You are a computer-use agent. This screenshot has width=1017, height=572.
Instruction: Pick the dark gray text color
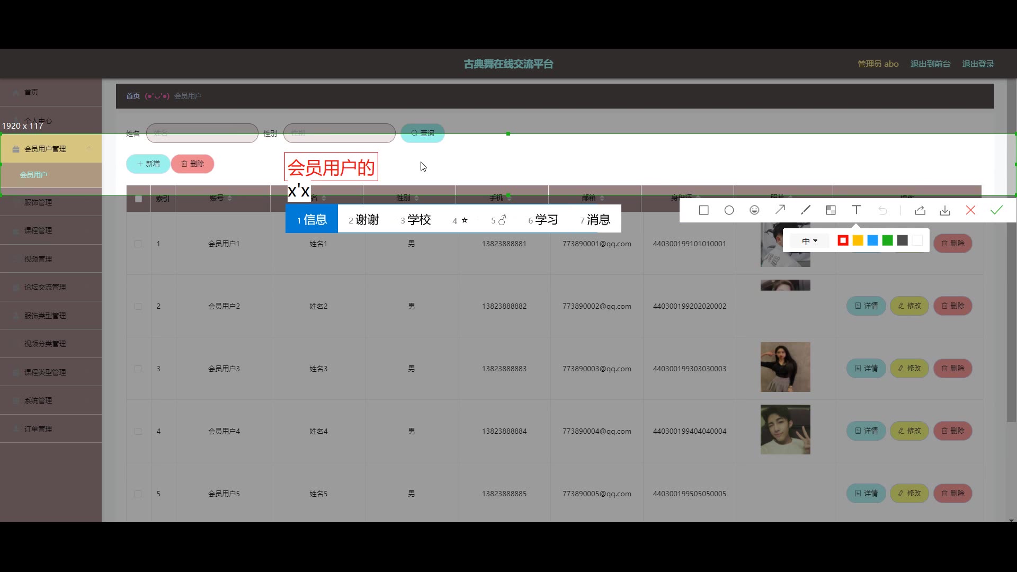pos(902,240)
